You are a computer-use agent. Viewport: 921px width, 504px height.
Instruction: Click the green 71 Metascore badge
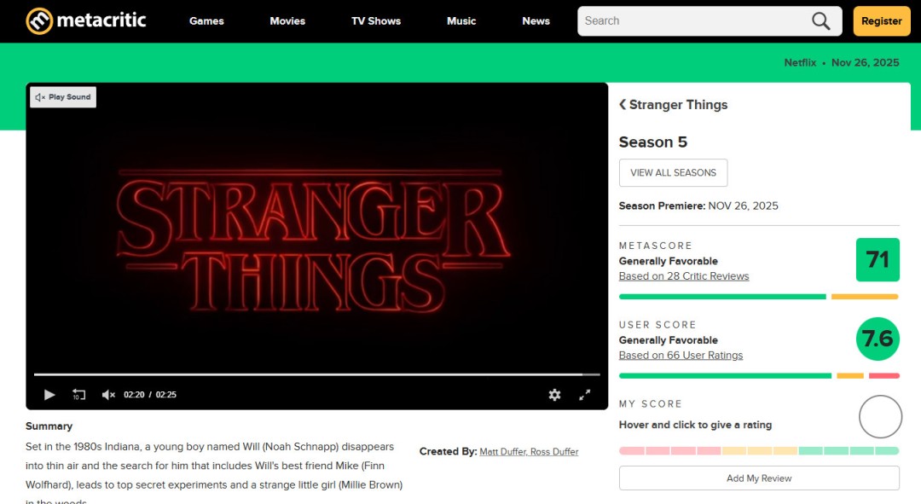pyautogui.click(x=878, y=259)
